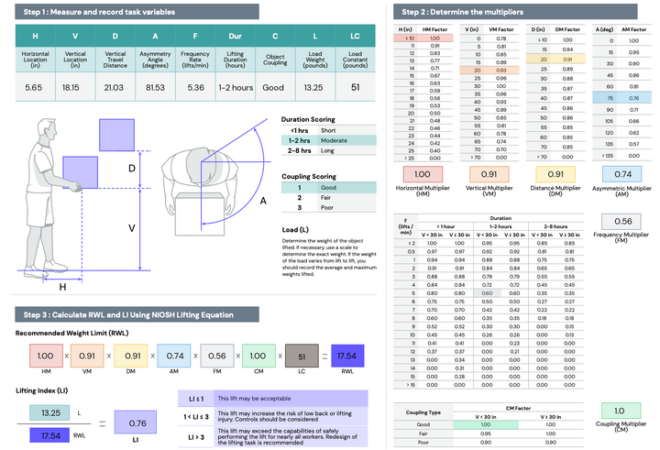Open the Lifting Duration 1–2 hours cell
The image size is (660, 450).
[236, 86]
